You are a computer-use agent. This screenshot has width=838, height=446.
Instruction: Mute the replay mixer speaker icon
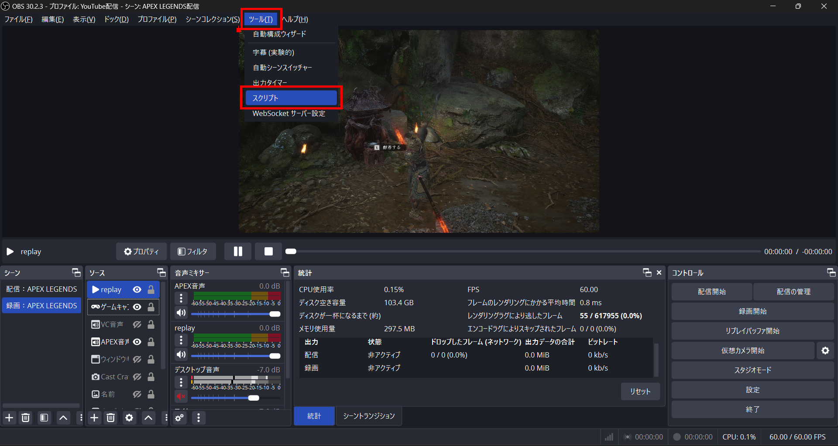point(181,354)
